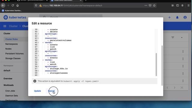Open Cron Jobs in the sidebar
The width and height of the screenshot is (192, 108).
[x=10, y=91]
